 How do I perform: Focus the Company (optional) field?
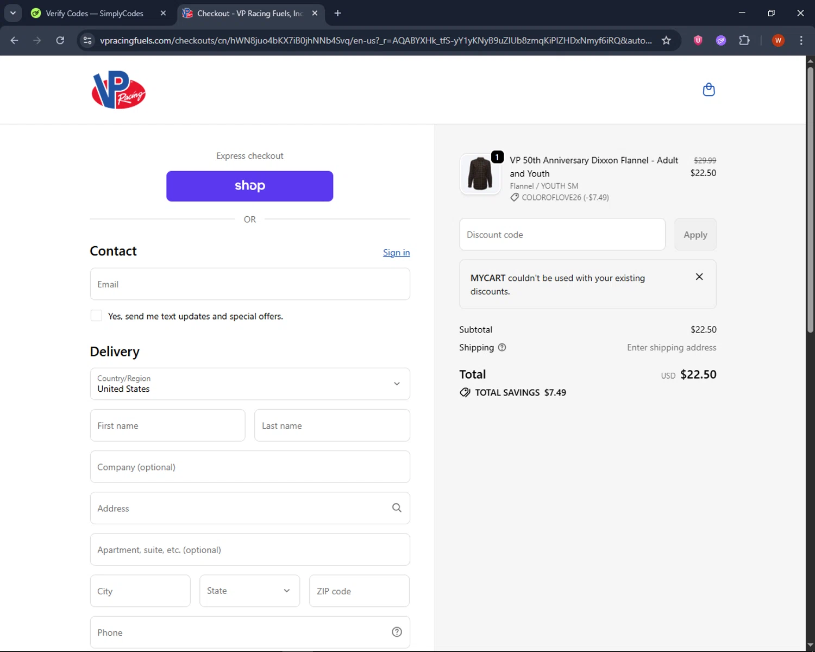pos(250,467)
